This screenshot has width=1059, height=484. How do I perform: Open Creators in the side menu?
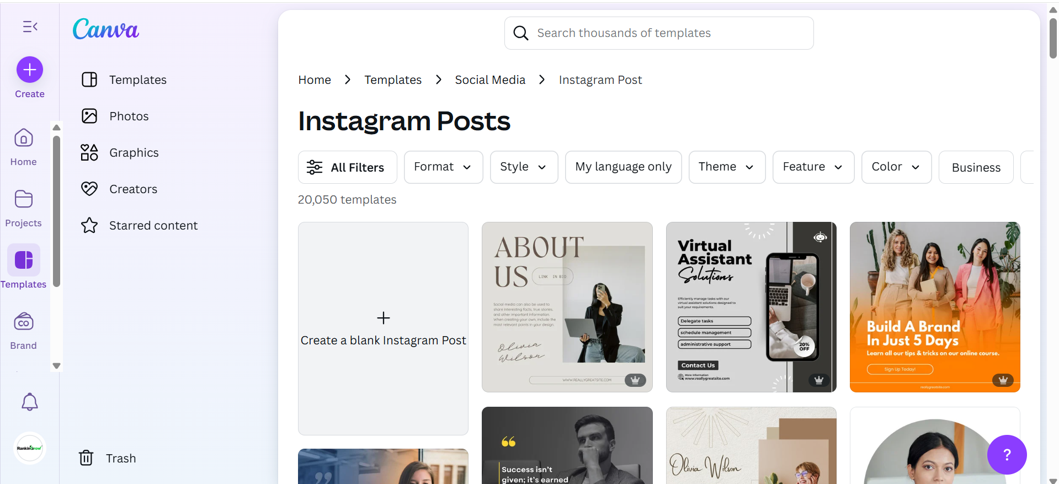click(133, 189)
